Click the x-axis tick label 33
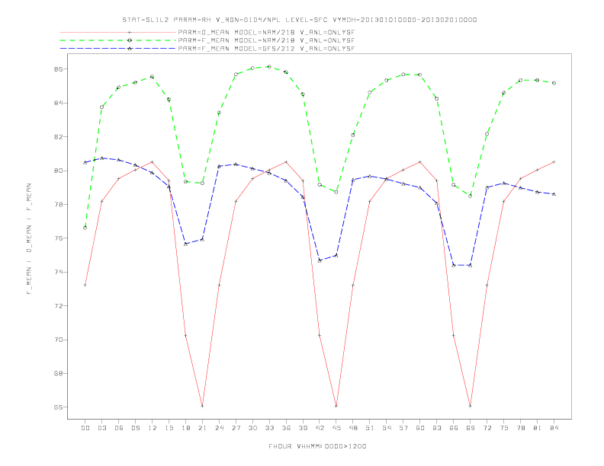The image size is (604, 466). pos(269,428)
